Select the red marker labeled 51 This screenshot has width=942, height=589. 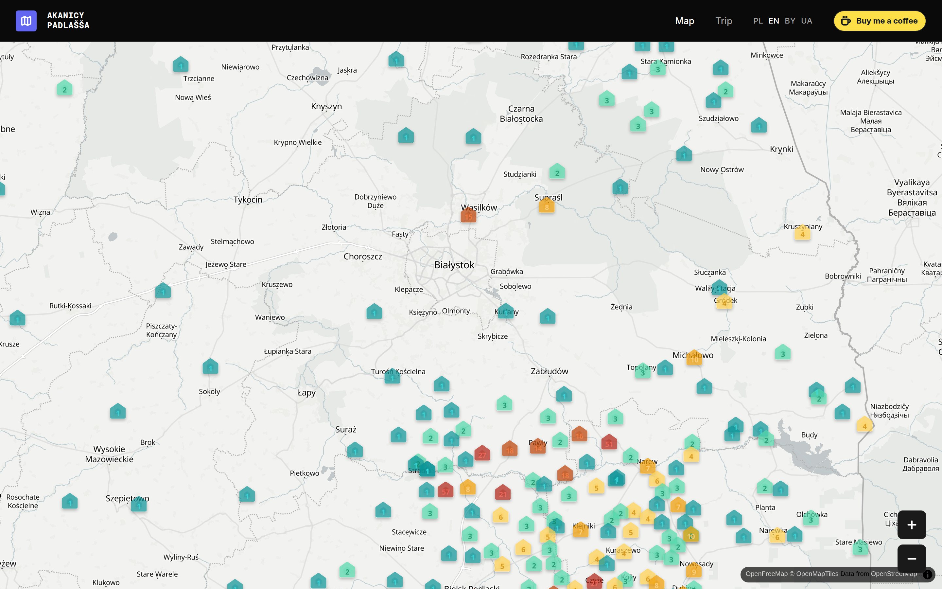[609, 442]
